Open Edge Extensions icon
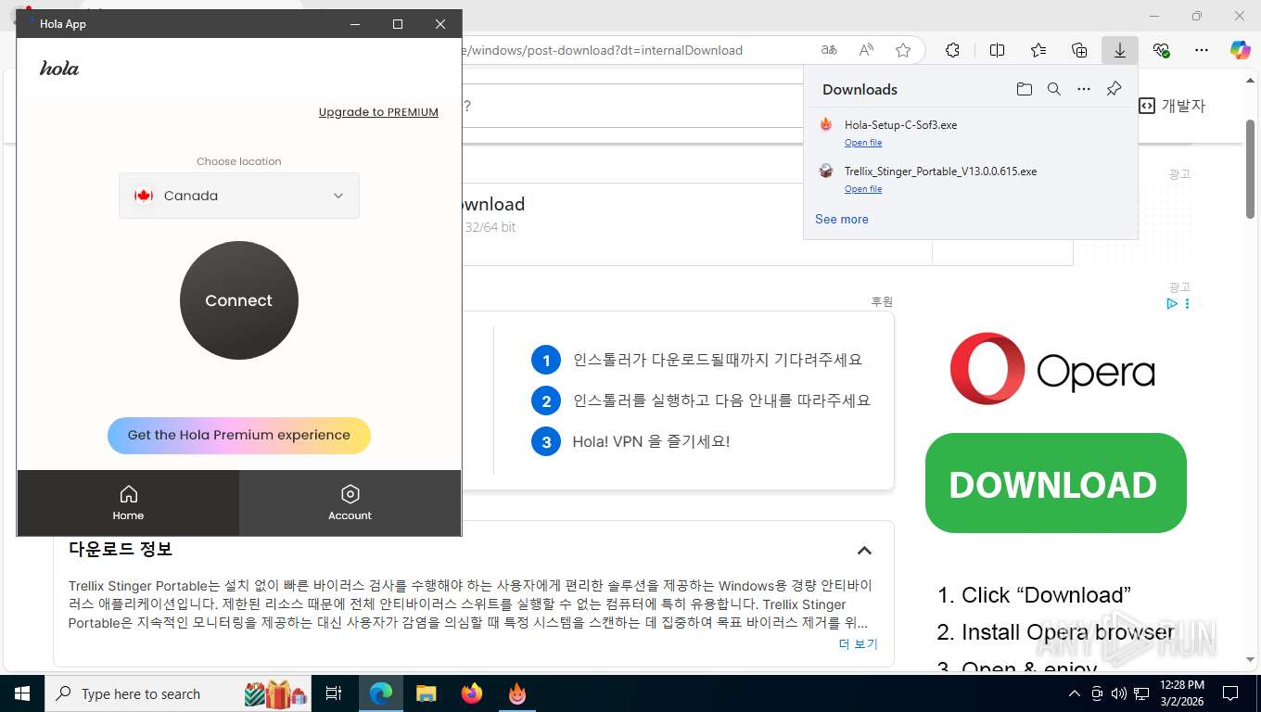 click(x=952, y=50)
